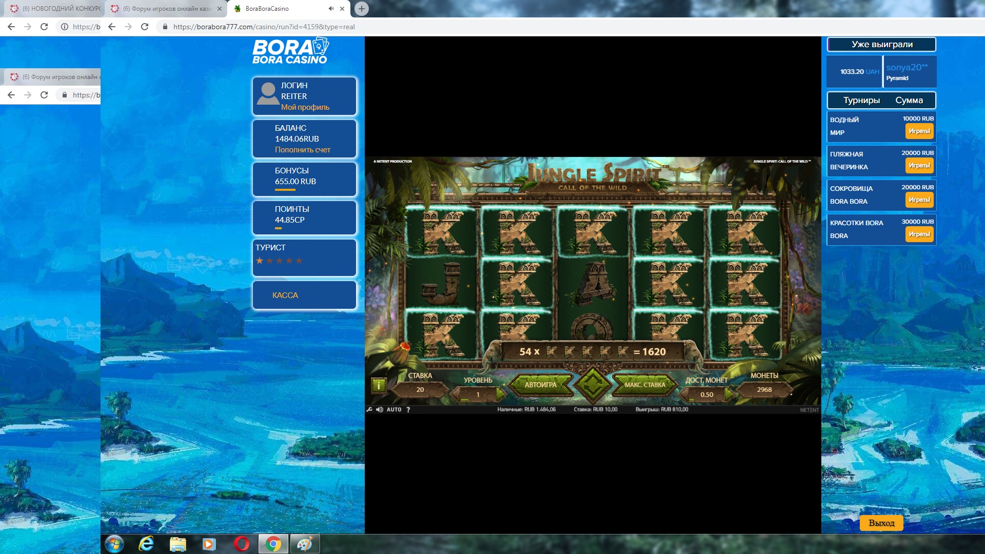Image resolution: width=985 pixels, height=554 pixels.
Task: Toggle the game sound speaker icon
Action: tap(380, 409)
